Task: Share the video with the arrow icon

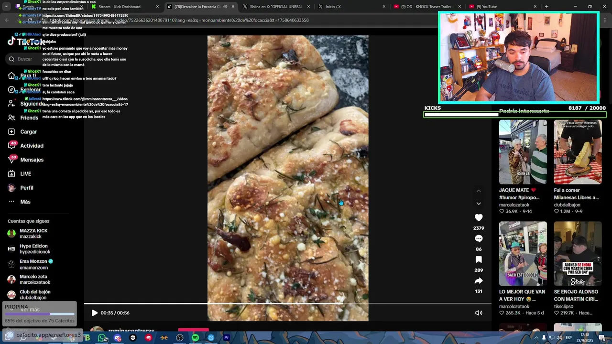Action: point(479,280)
